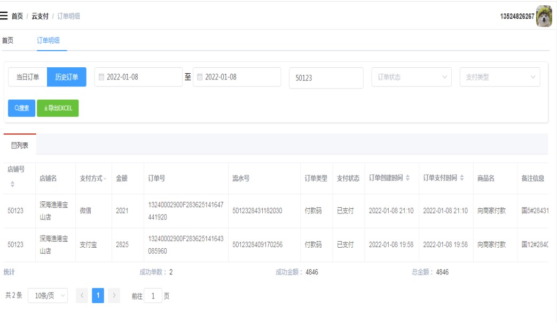Open the 支付类型 dropdown
This screenshot has height=323, width=557.
point(499,77)
